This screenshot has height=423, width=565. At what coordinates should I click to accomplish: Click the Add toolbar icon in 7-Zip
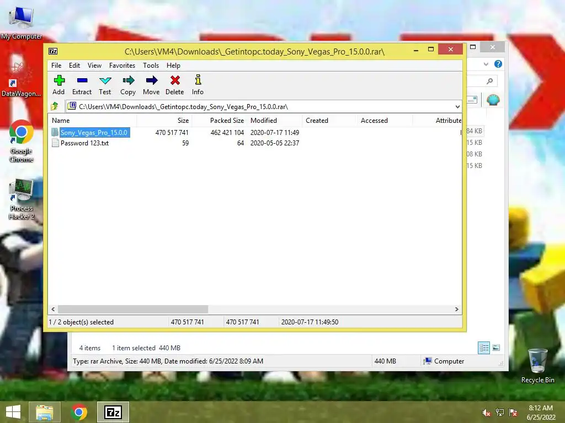(x=59, y=80)
